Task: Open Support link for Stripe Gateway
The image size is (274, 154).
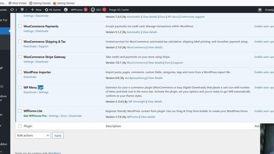Action: coord(178,63)
